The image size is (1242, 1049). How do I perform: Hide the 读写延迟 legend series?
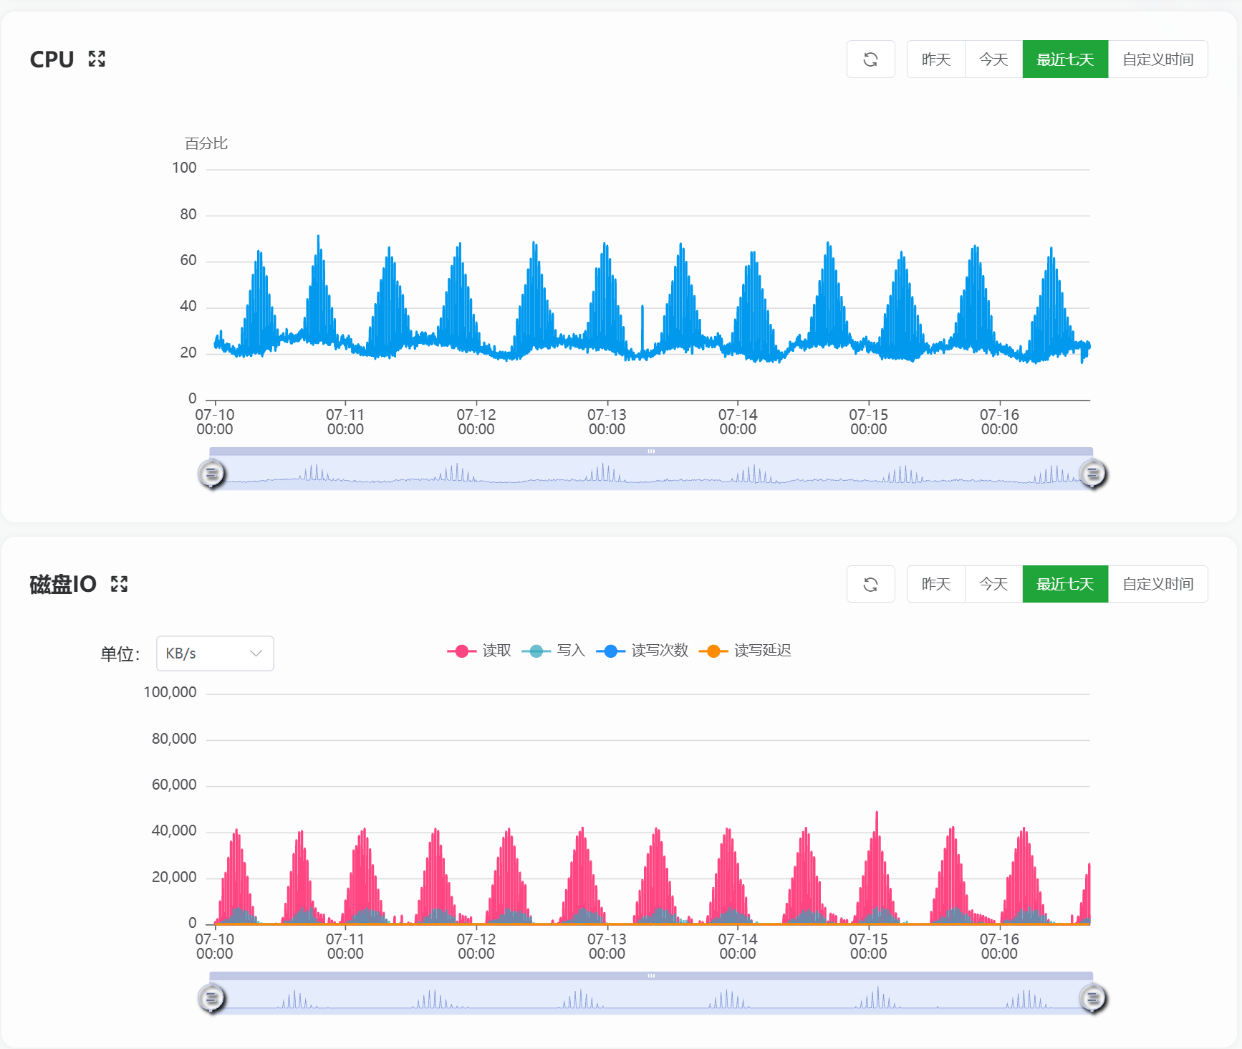(745, 651)
